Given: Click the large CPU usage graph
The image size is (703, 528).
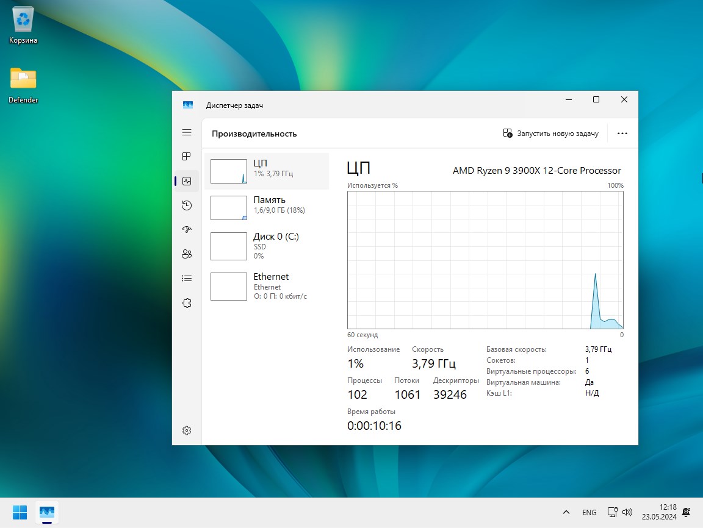Looking at the screenshot, I should (x=485, y=260).
